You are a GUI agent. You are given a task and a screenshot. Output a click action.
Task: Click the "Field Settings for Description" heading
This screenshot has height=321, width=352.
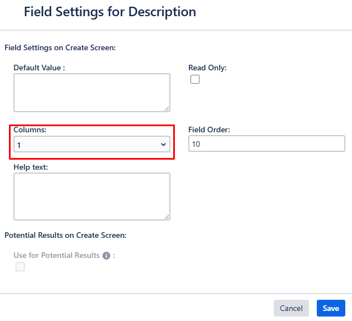tap(110, 12)
